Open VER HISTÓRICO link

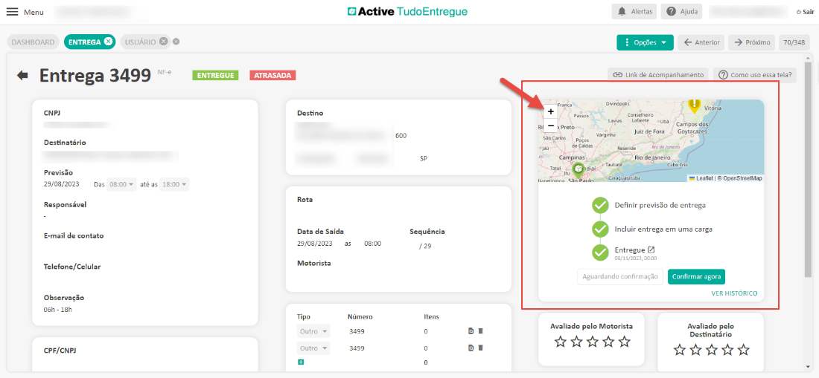(734, 293)
